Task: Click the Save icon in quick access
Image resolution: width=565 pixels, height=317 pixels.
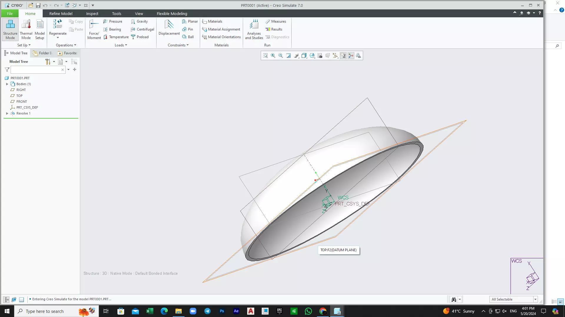Action: click(38, 5)
